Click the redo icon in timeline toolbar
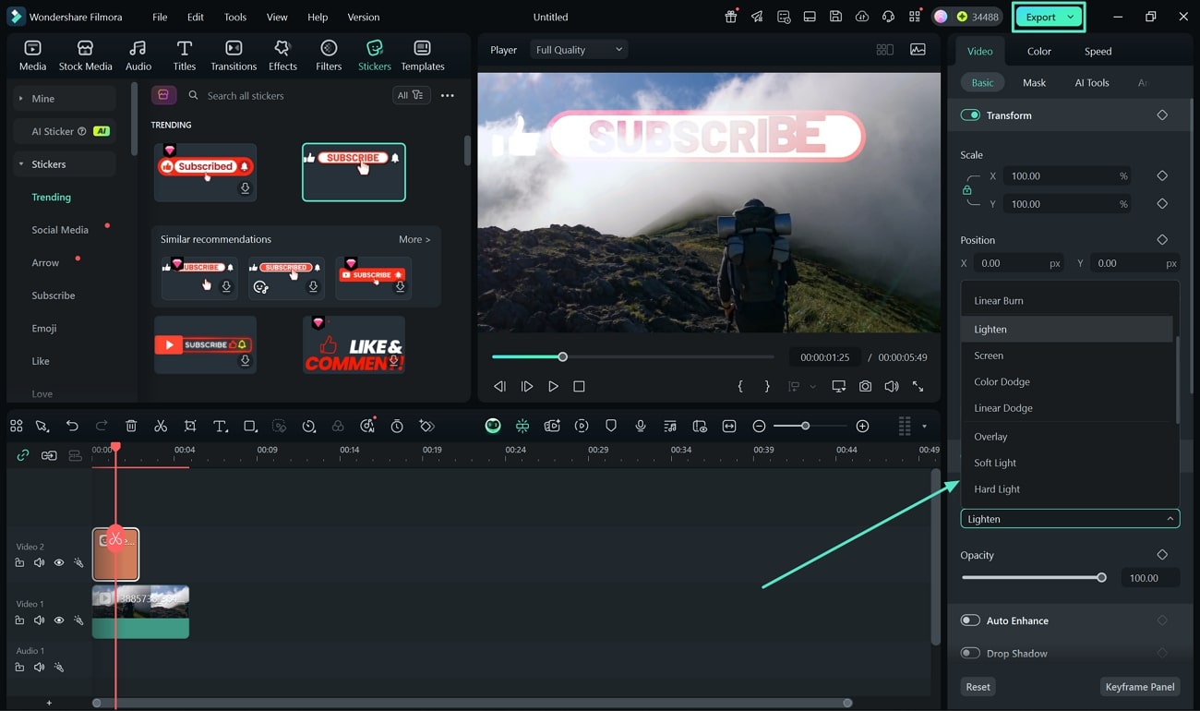This screenshot has height=711, width=1200. [102, 426]
